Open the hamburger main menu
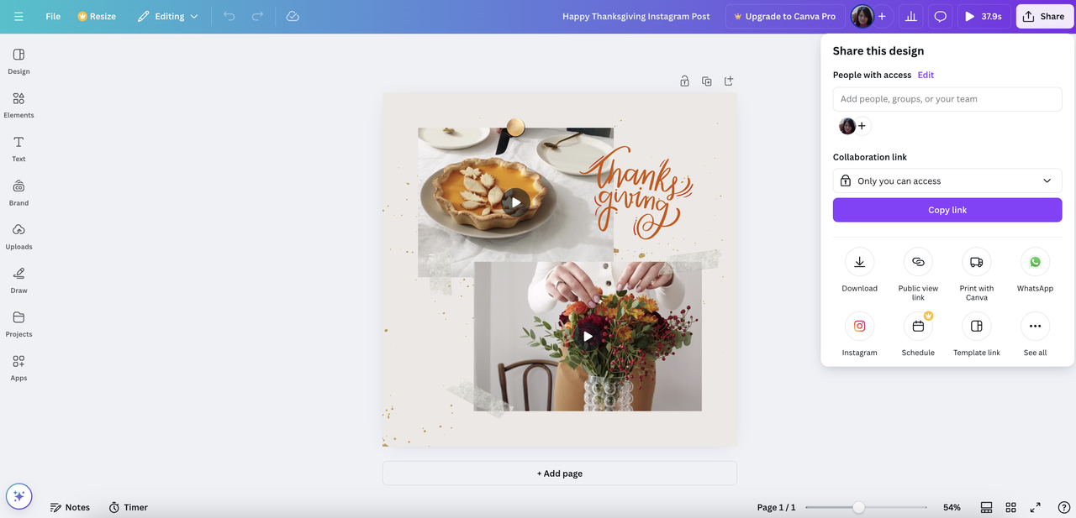This screenshot has width=1076, height=518. pyautogui.click(x=18, y=16)
